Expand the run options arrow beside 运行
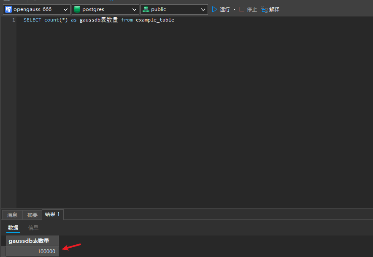Screen dimensions: 373x257 click(x=234, y=10)
